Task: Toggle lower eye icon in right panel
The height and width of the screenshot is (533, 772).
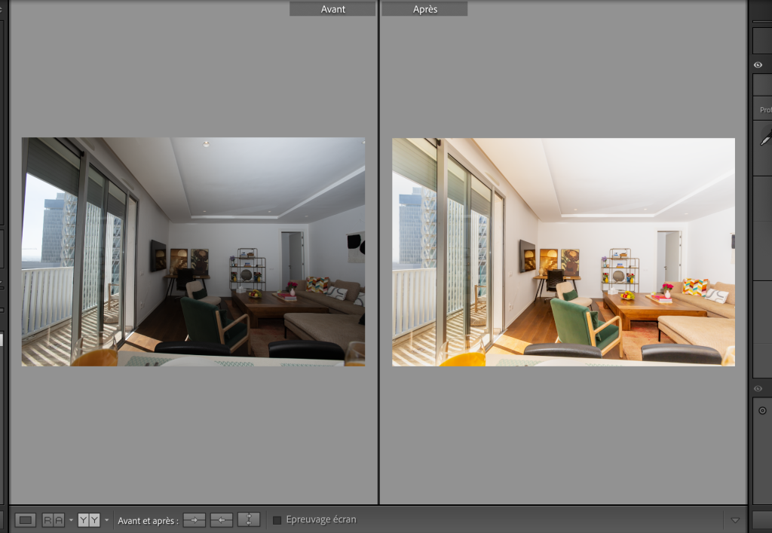Action: (x=758, y=388)
